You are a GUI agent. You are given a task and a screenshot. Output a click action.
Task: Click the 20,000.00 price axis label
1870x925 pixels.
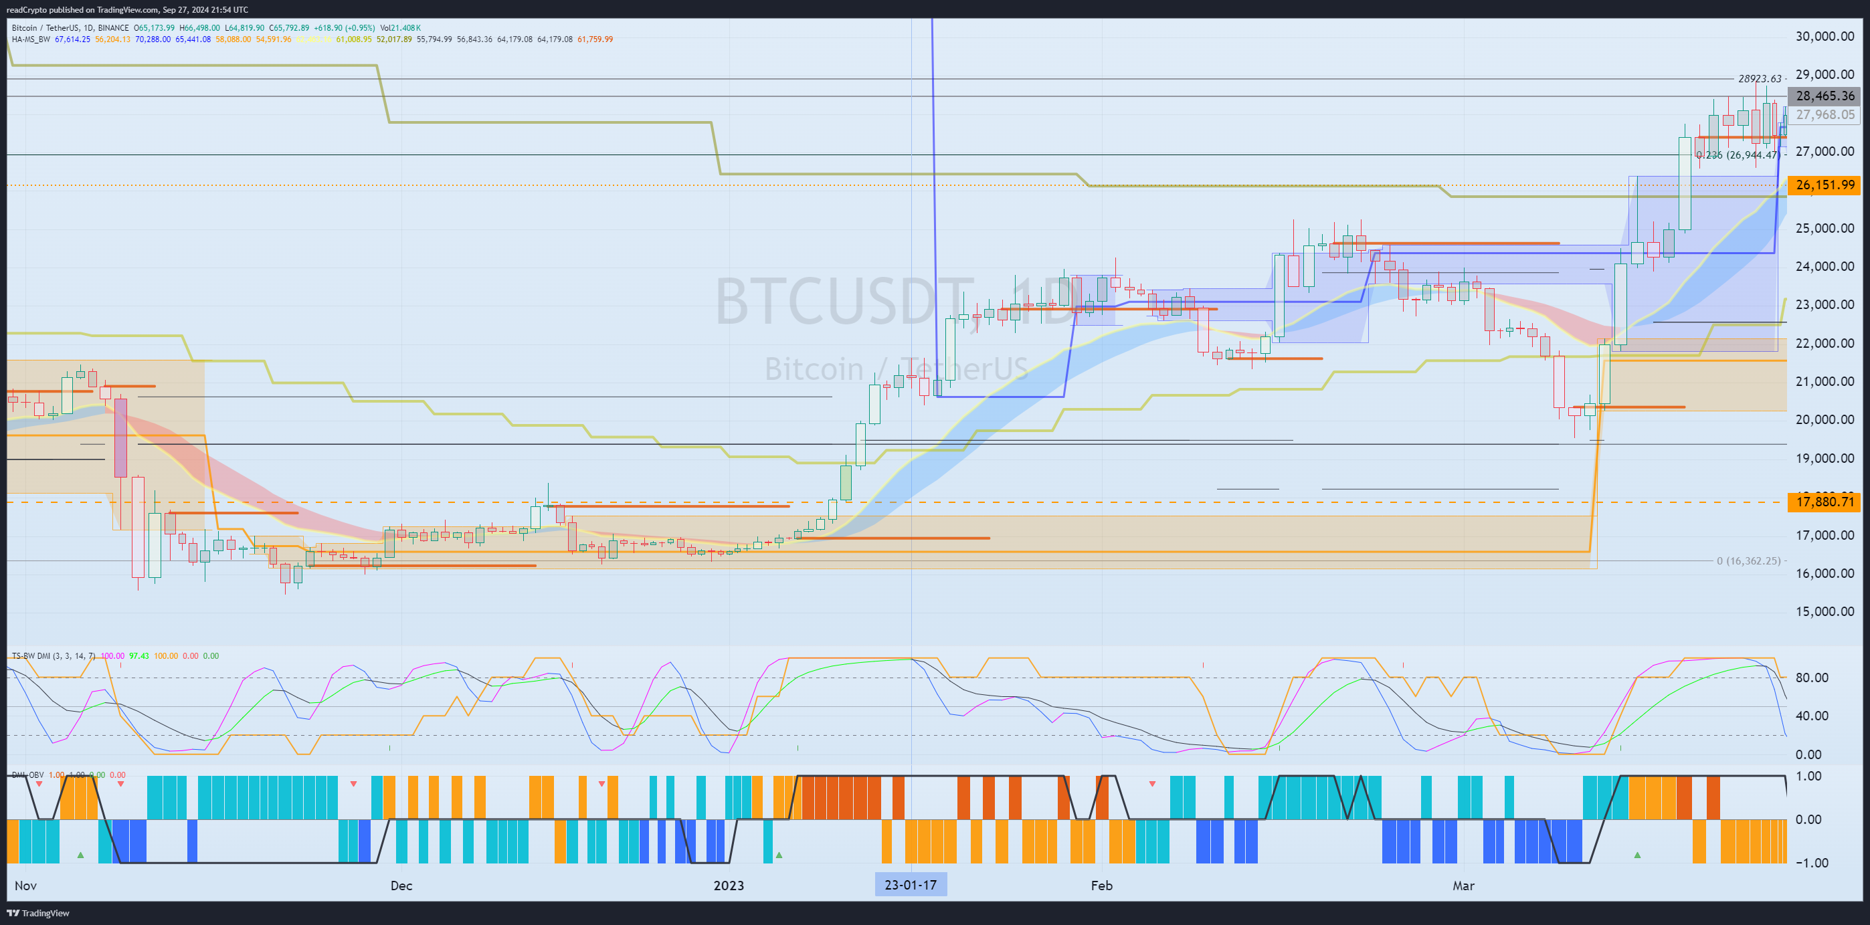point(1825,419)
